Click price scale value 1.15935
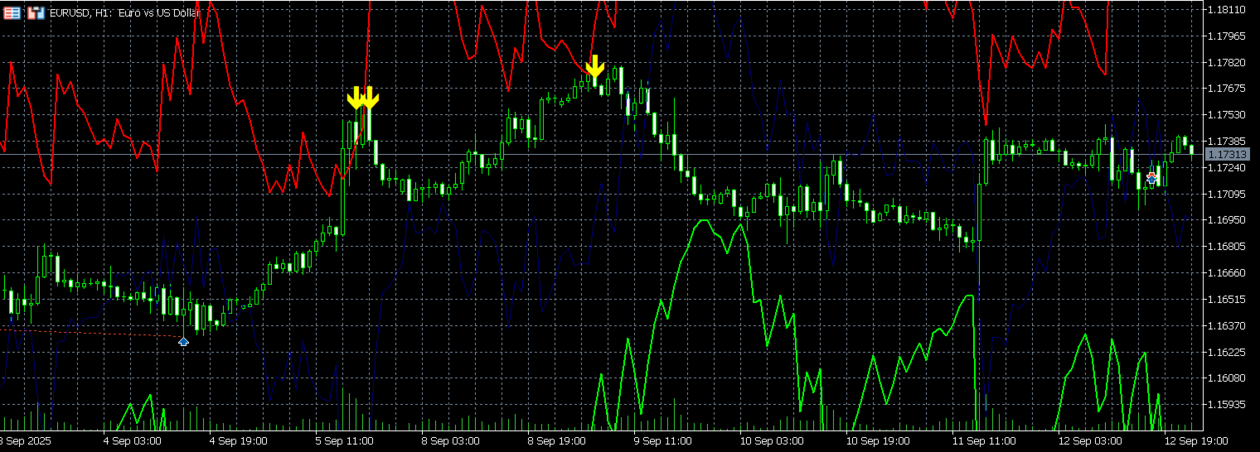 (1228, 405)
